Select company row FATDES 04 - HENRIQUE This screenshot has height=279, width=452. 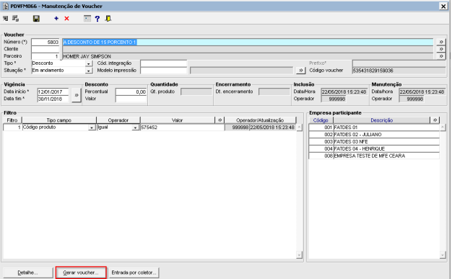[x=374, y=149]
